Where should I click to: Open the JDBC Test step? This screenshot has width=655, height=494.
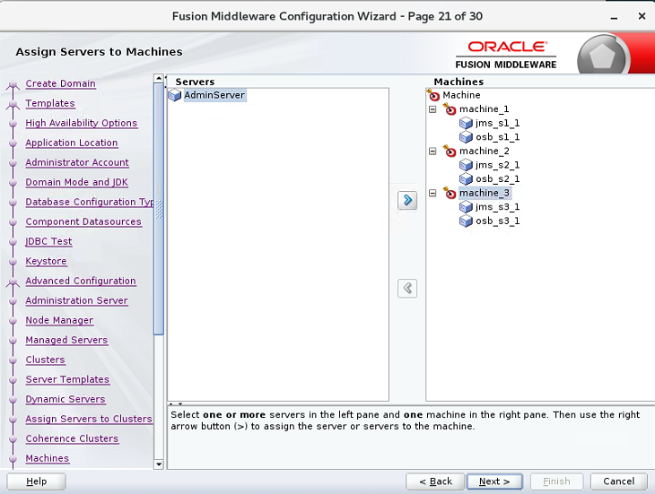click(x=48, y=241)
